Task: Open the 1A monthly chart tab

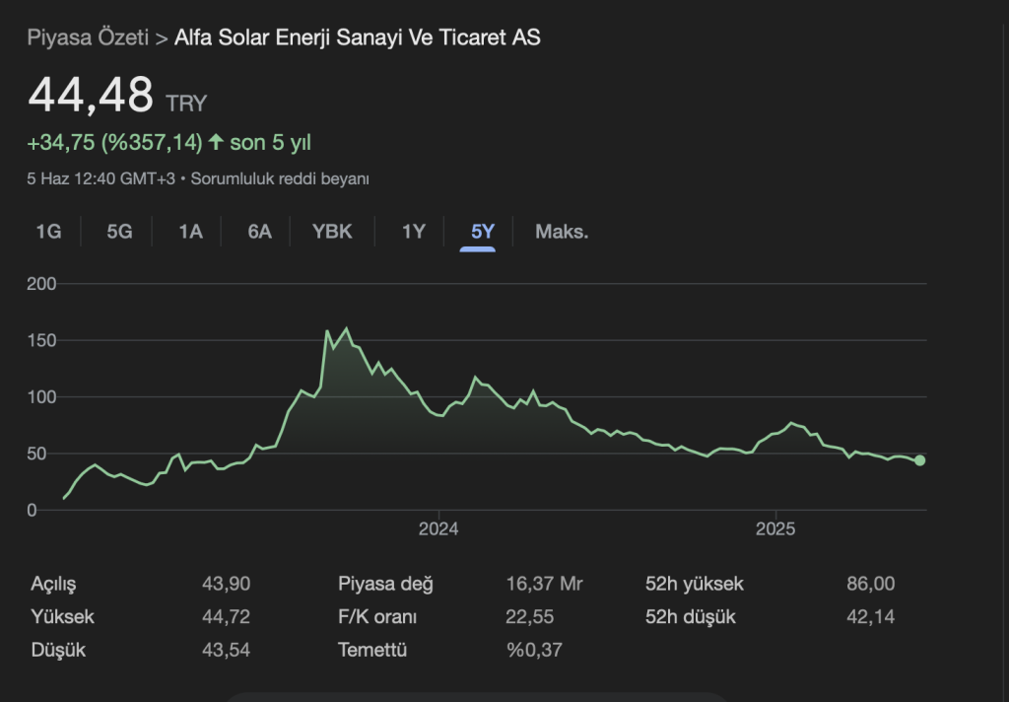Action: [x=190, y=232]
